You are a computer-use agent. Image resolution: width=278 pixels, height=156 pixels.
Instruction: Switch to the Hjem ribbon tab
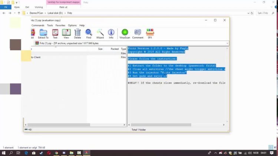coord(17,7)
